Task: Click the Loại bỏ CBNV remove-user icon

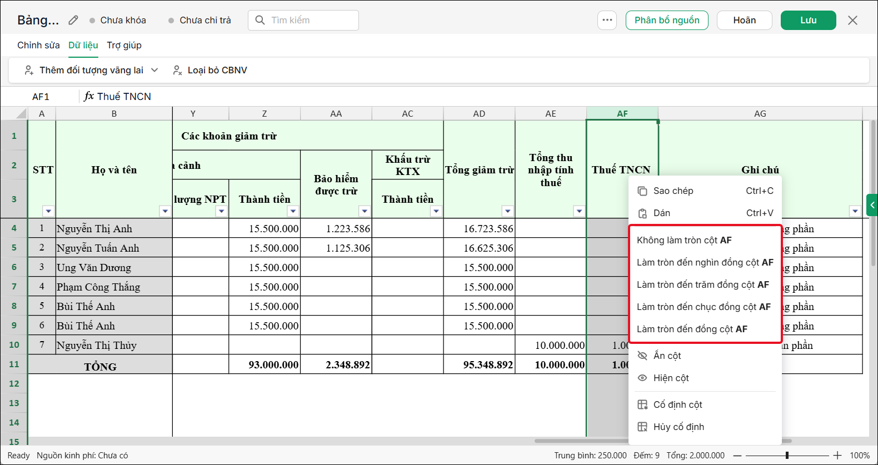Action: coord(177,70)
